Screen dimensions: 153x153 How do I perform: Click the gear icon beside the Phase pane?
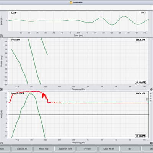(151, 90)
